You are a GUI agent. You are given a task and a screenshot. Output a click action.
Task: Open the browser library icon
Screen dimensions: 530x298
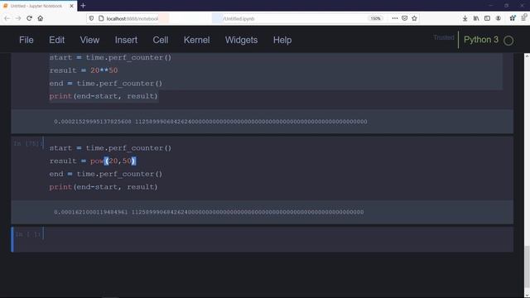(x=476, y=18)
